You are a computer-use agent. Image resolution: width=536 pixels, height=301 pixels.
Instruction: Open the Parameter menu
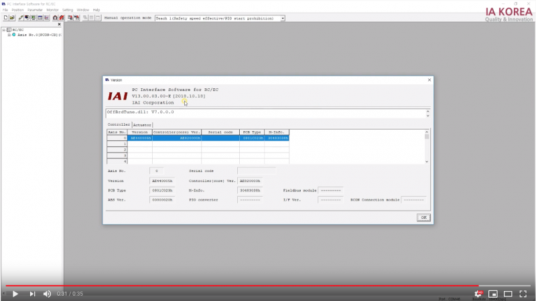(x=35, y=10)
